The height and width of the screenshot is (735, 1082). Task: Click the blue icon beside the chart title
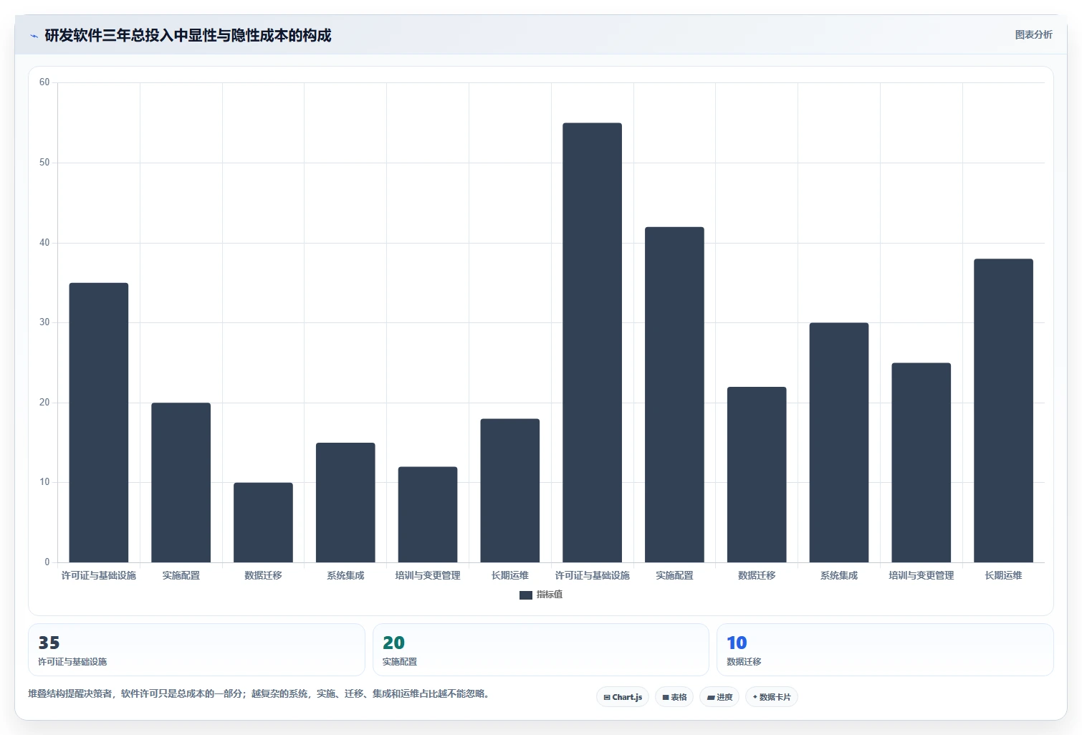click(34, 36)
